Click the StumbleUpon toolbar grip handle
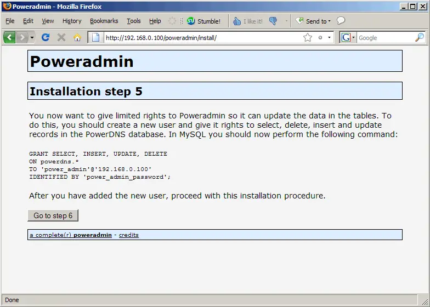The height and width of the screenshot is (307, 430). click(x=181, y=21)
